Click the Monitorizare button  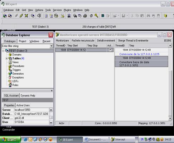tap(62, 41)
